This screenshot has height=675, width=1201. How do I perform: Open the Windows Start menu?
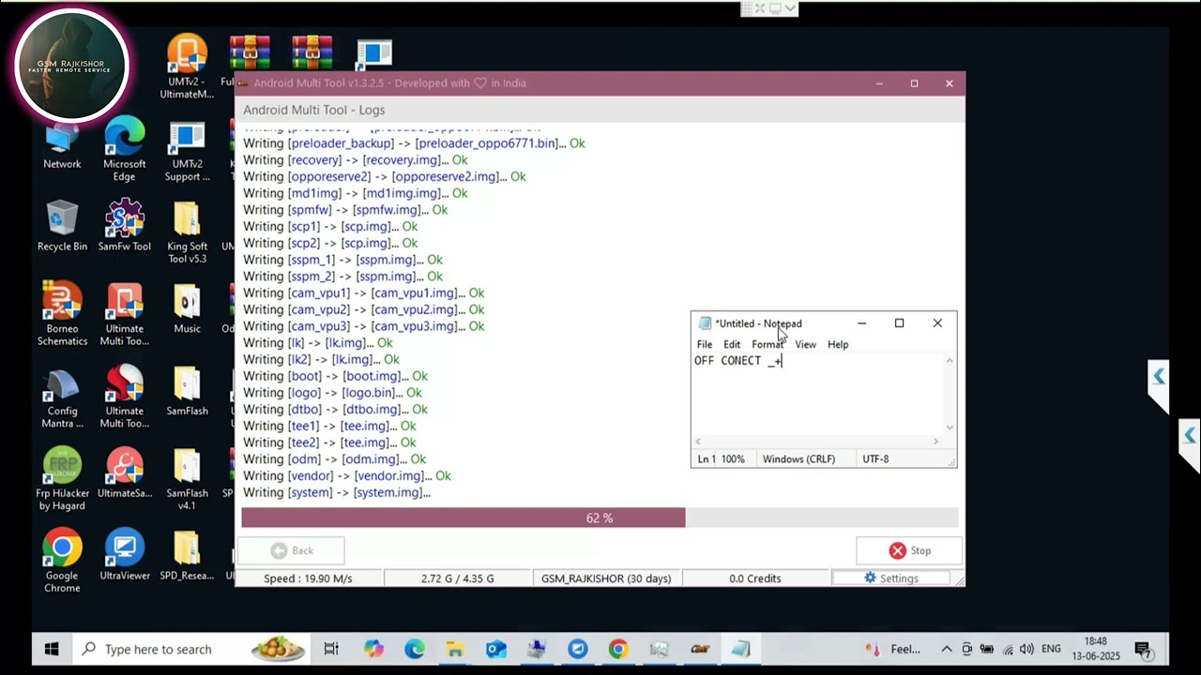[x=52, y=649]
